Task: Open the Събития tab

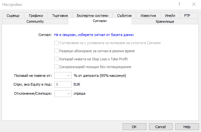Action: [124, 16]
